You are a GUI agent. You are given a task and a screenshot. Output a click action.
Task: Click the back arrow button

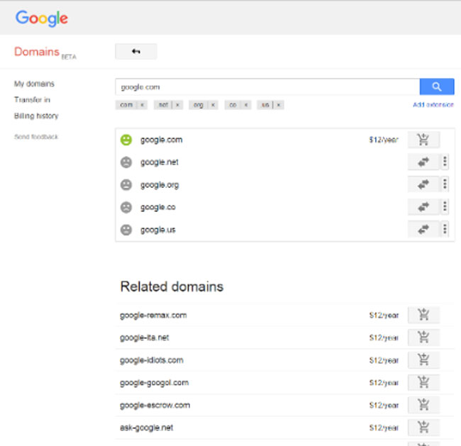pyautogui.click(x=135, y=52)
